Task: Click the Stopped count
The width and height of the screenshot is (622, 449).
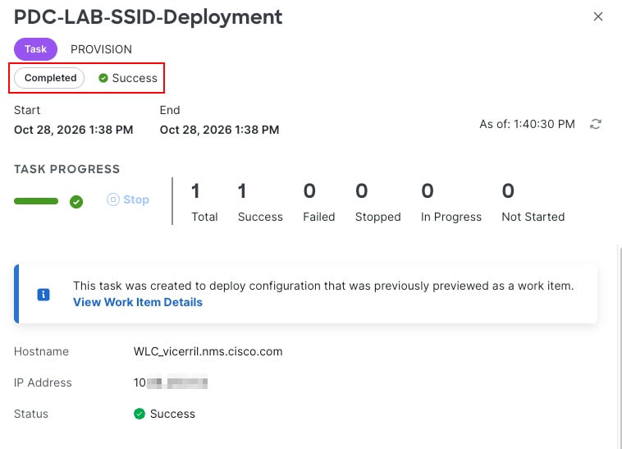Action: point(361,191)
